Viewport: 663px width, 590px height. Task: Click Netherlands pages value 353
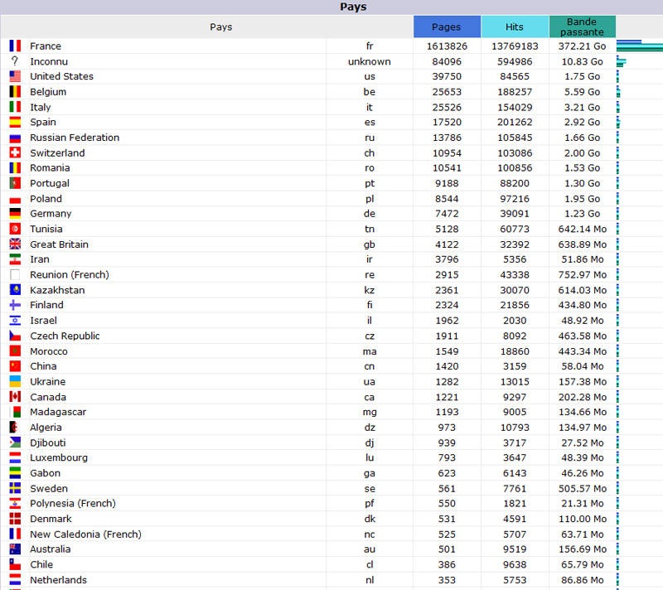[x=447, y=580]
